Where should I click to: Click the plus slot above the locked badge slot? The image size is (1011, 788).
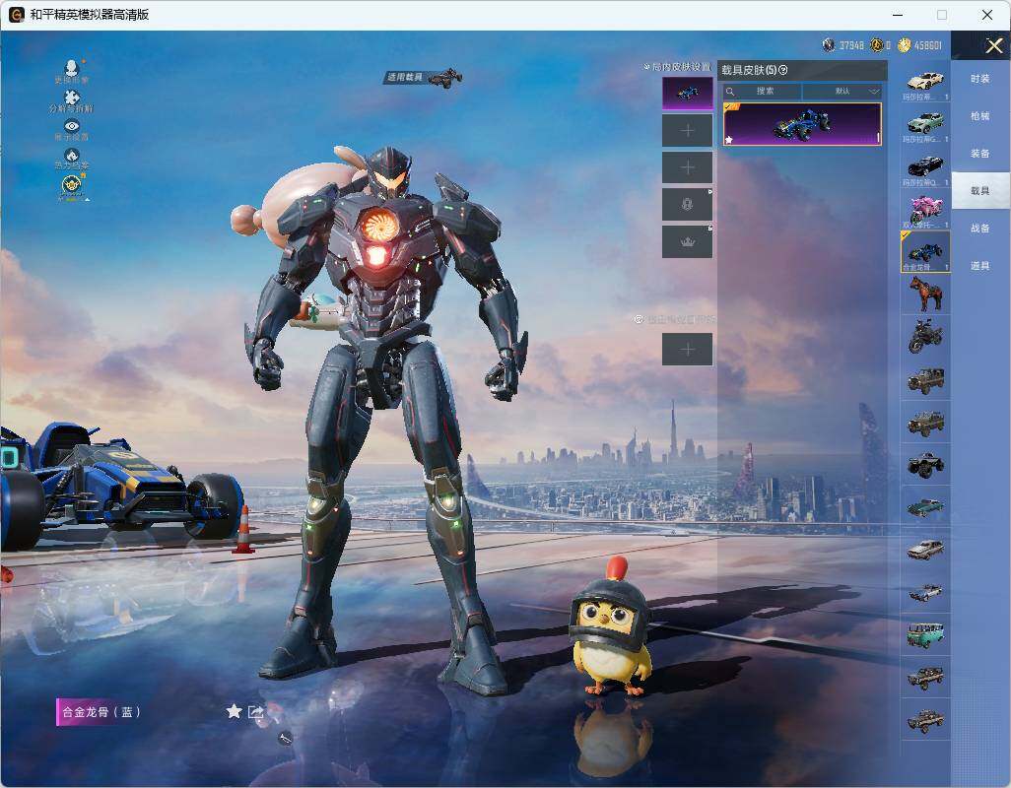tap(688, 167)
